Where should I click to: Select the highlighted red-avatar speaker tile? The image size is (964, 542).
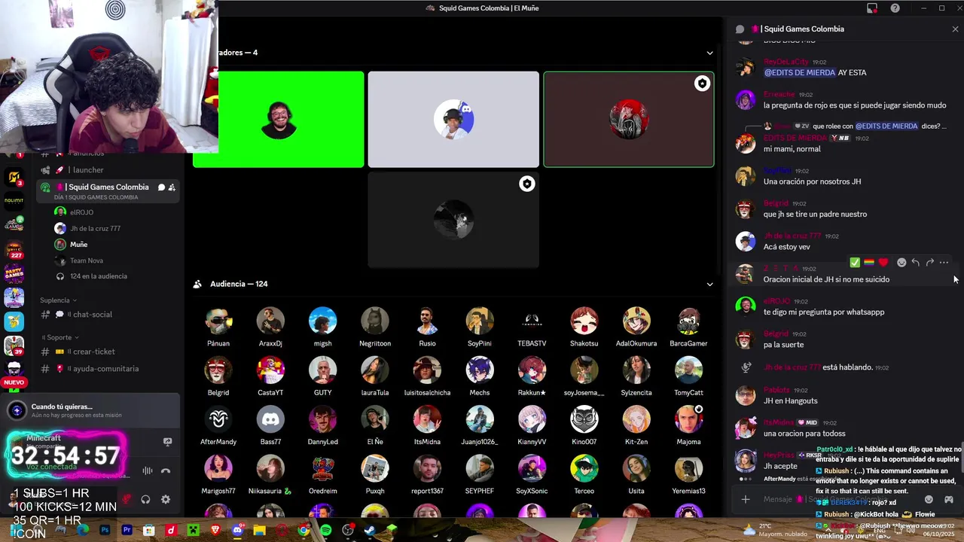(629, 119)
